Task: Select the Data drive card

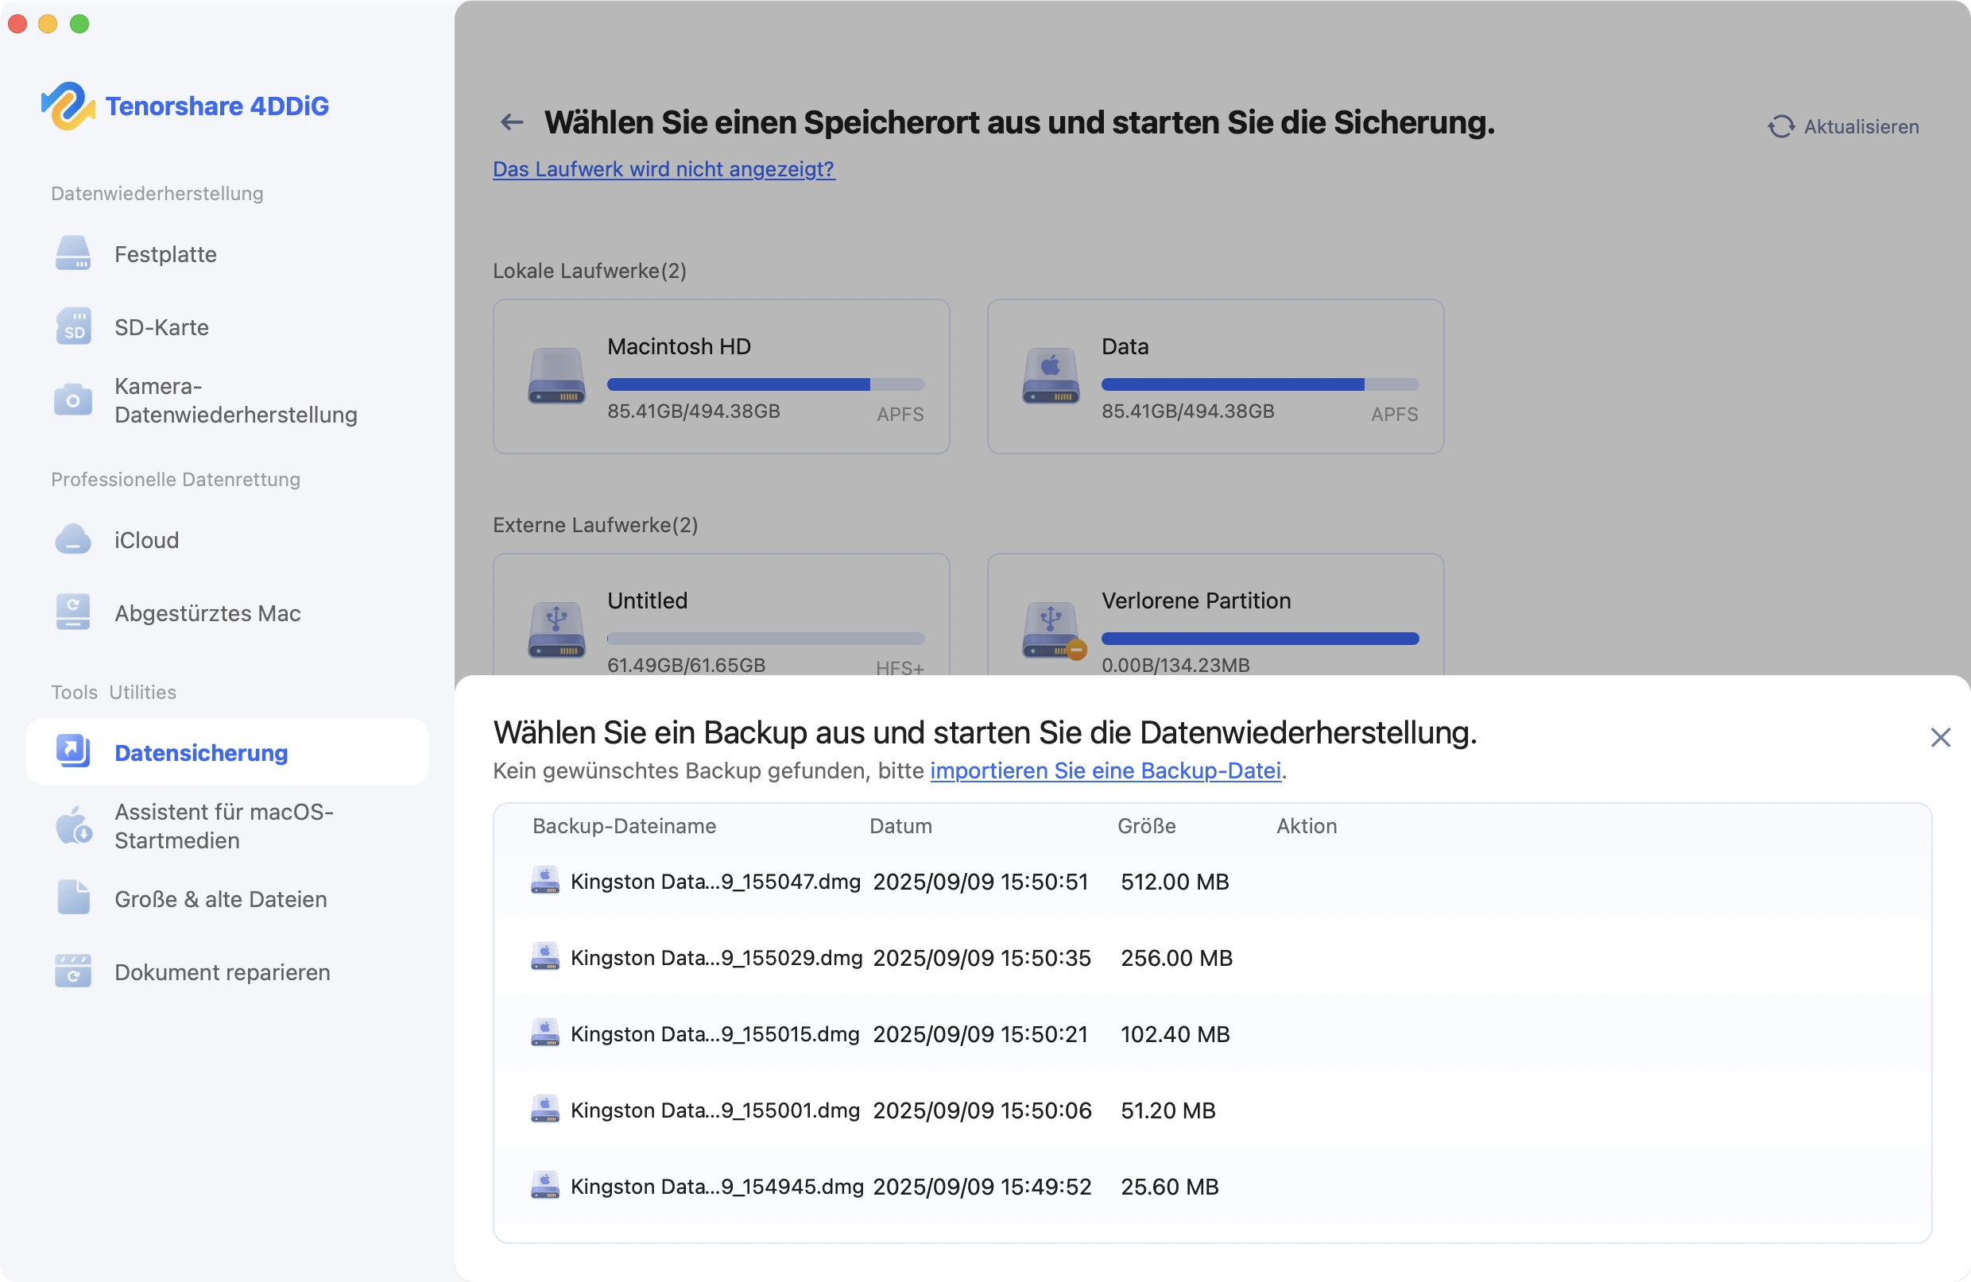Action: [x=1215, y=376]
